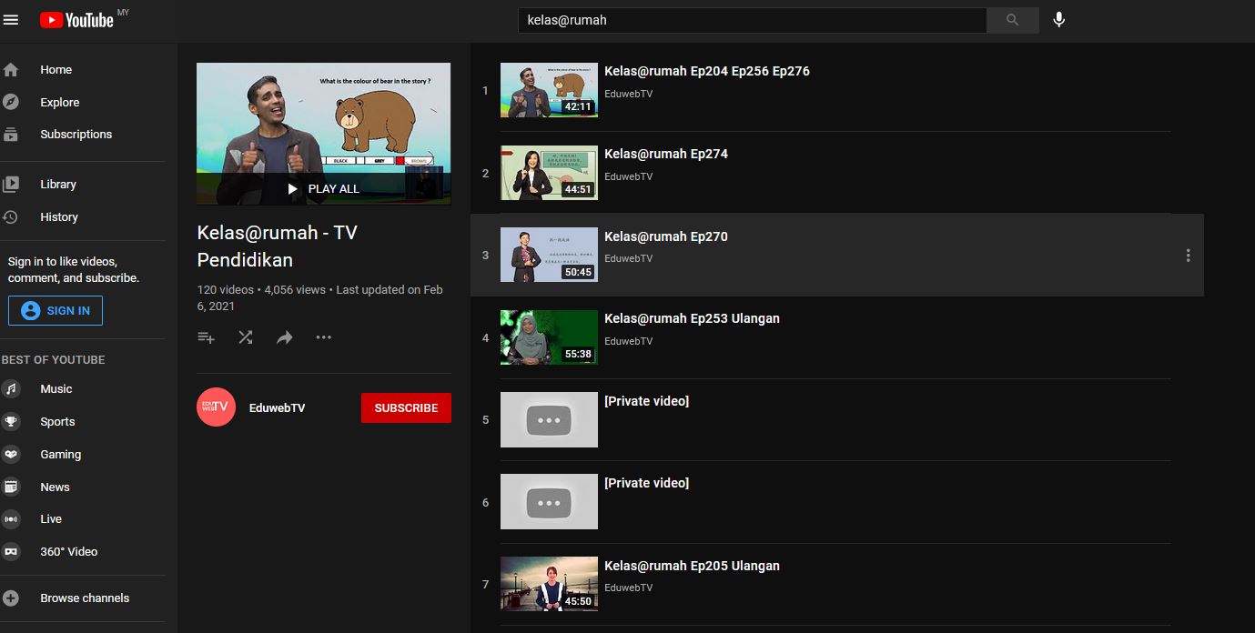Open playlist more options ellipsis
This screenshot has width=1255, height=633.
(324, 337)
